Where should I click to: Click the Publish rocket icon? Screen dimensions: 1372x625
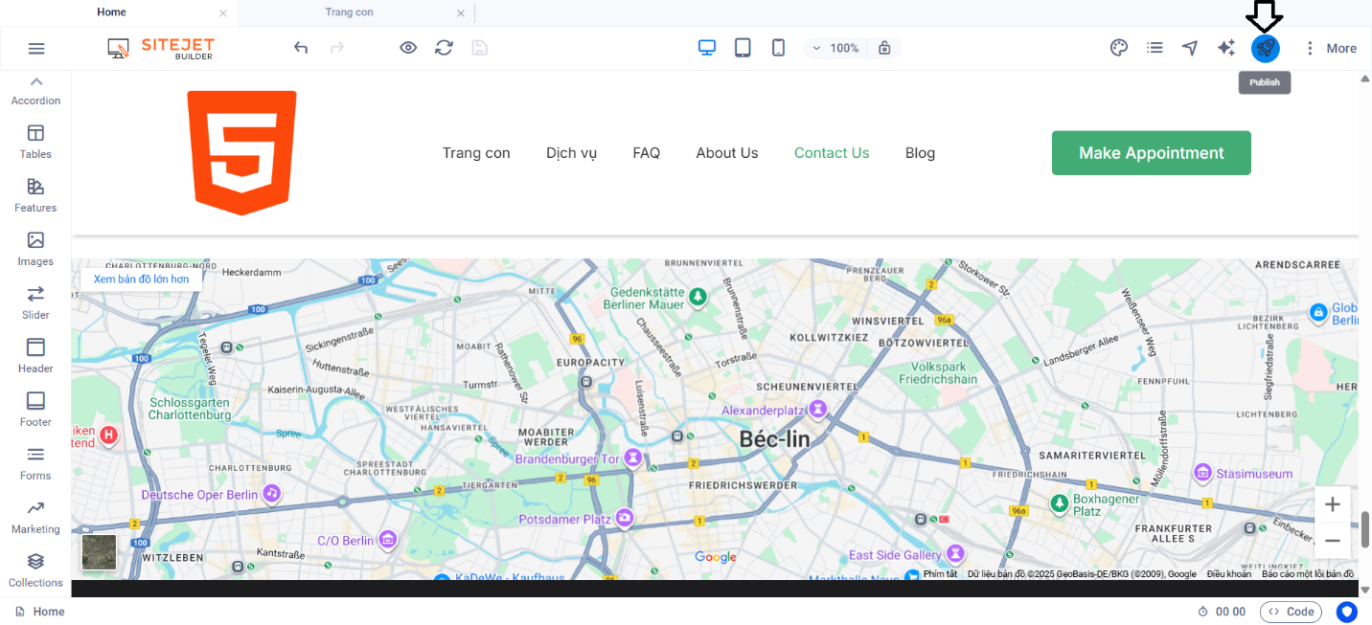pos(1265,48)
